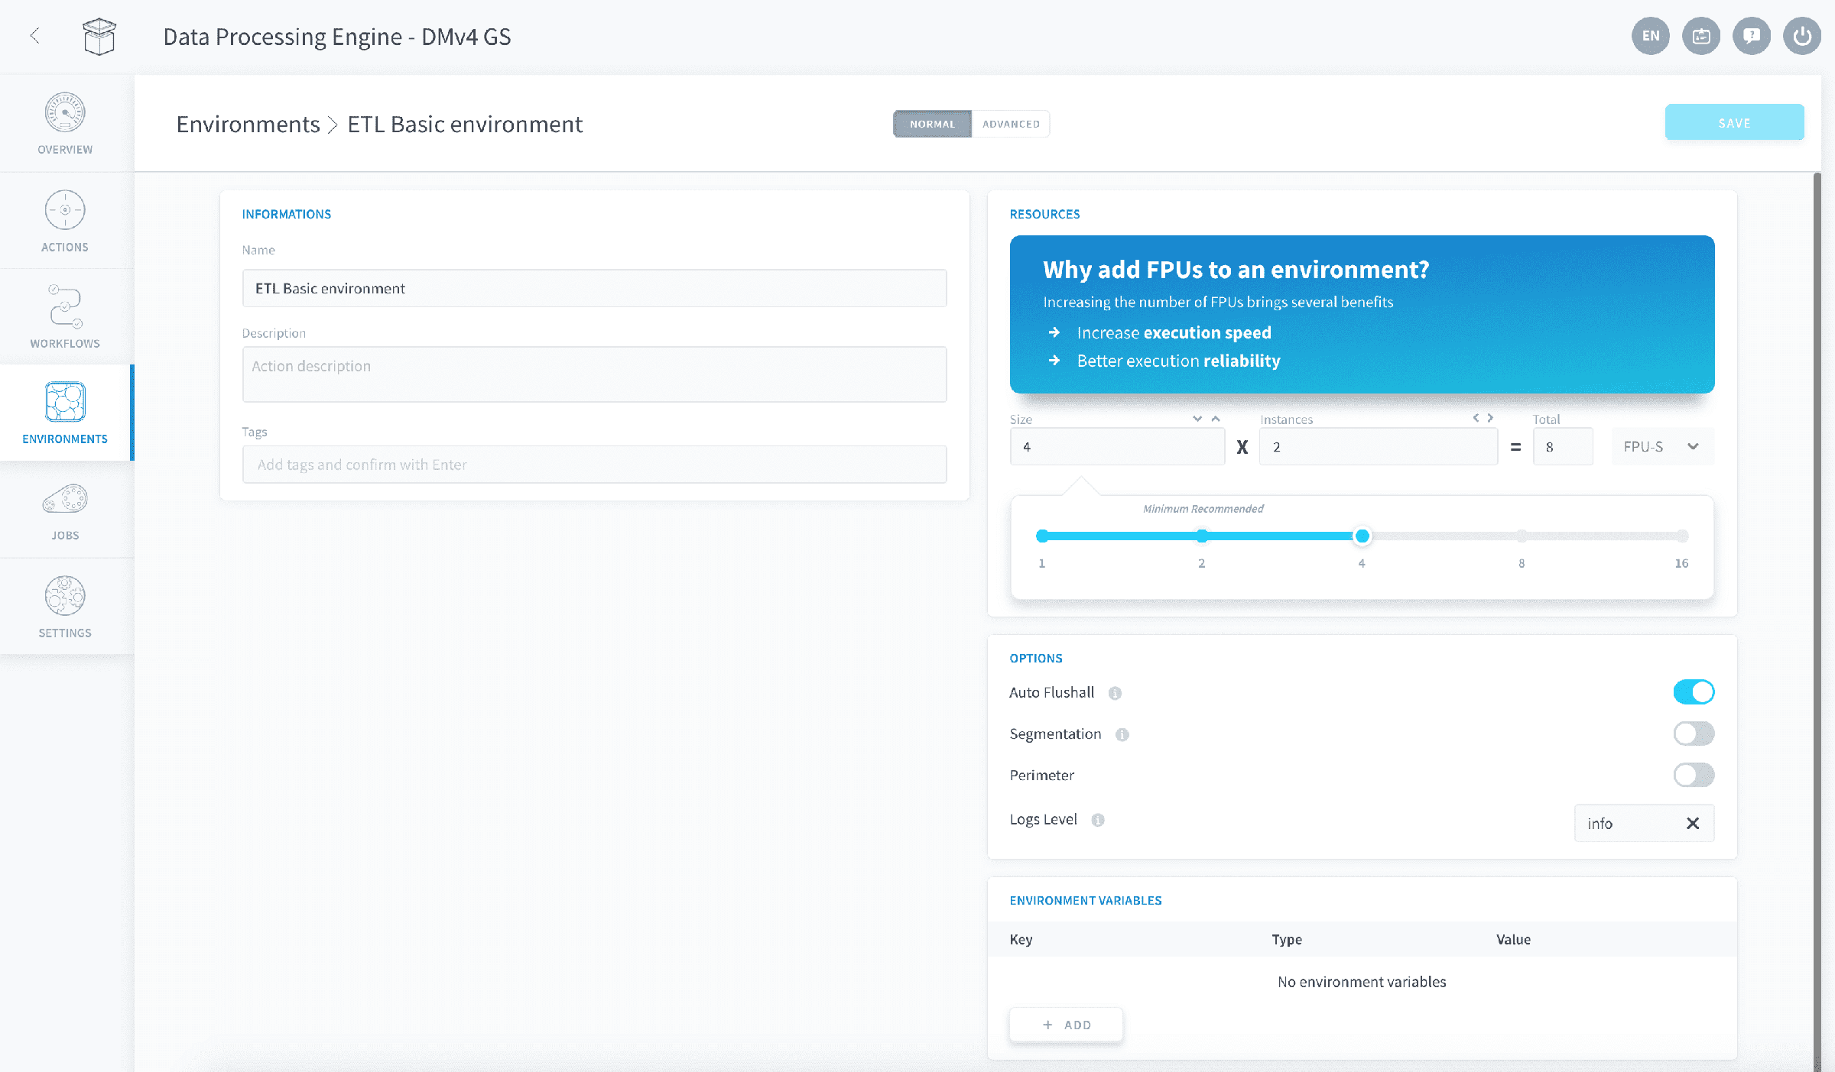This screenshot has height=1072, width=1835.
Task: Set size slider to the 8 mark
Action: pos(1522,536)
